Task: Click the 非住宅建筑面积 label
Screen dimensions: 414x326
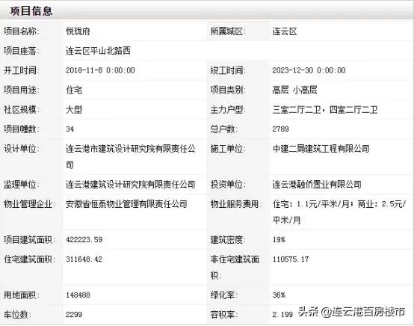Action: coord(235,267)
